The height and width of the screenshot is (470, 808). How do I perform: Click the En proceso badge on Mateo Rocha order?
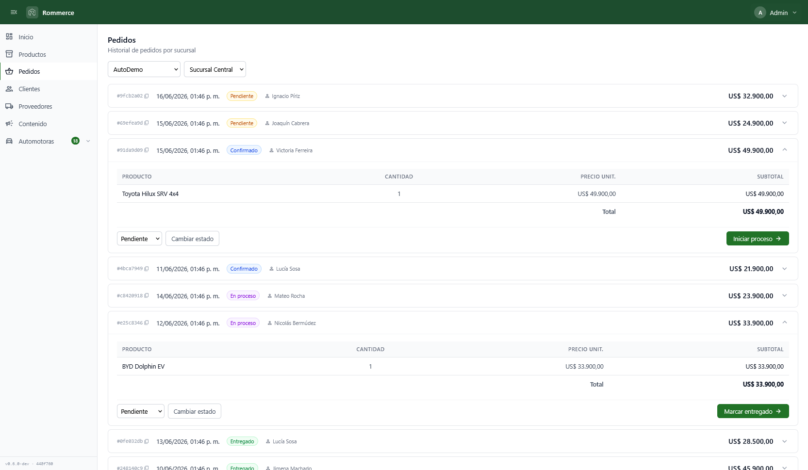pyautogui.click(x=243, y=296)
